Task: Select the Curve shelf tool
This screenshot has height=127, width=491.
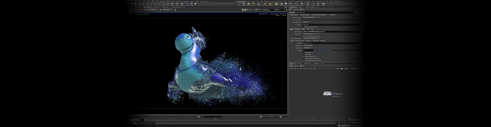Action: [x=159, y=4]
